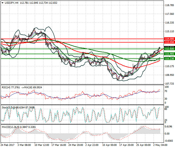Click the 110.175 price axis value
The width and height of the screenshot is (175, 148).
coord(169,66)
